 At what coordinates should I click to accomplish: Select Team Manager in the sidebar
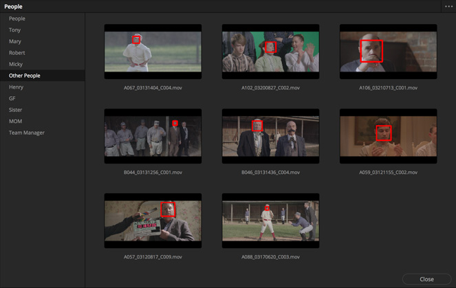pyautogui.click(x=27, y=133)
